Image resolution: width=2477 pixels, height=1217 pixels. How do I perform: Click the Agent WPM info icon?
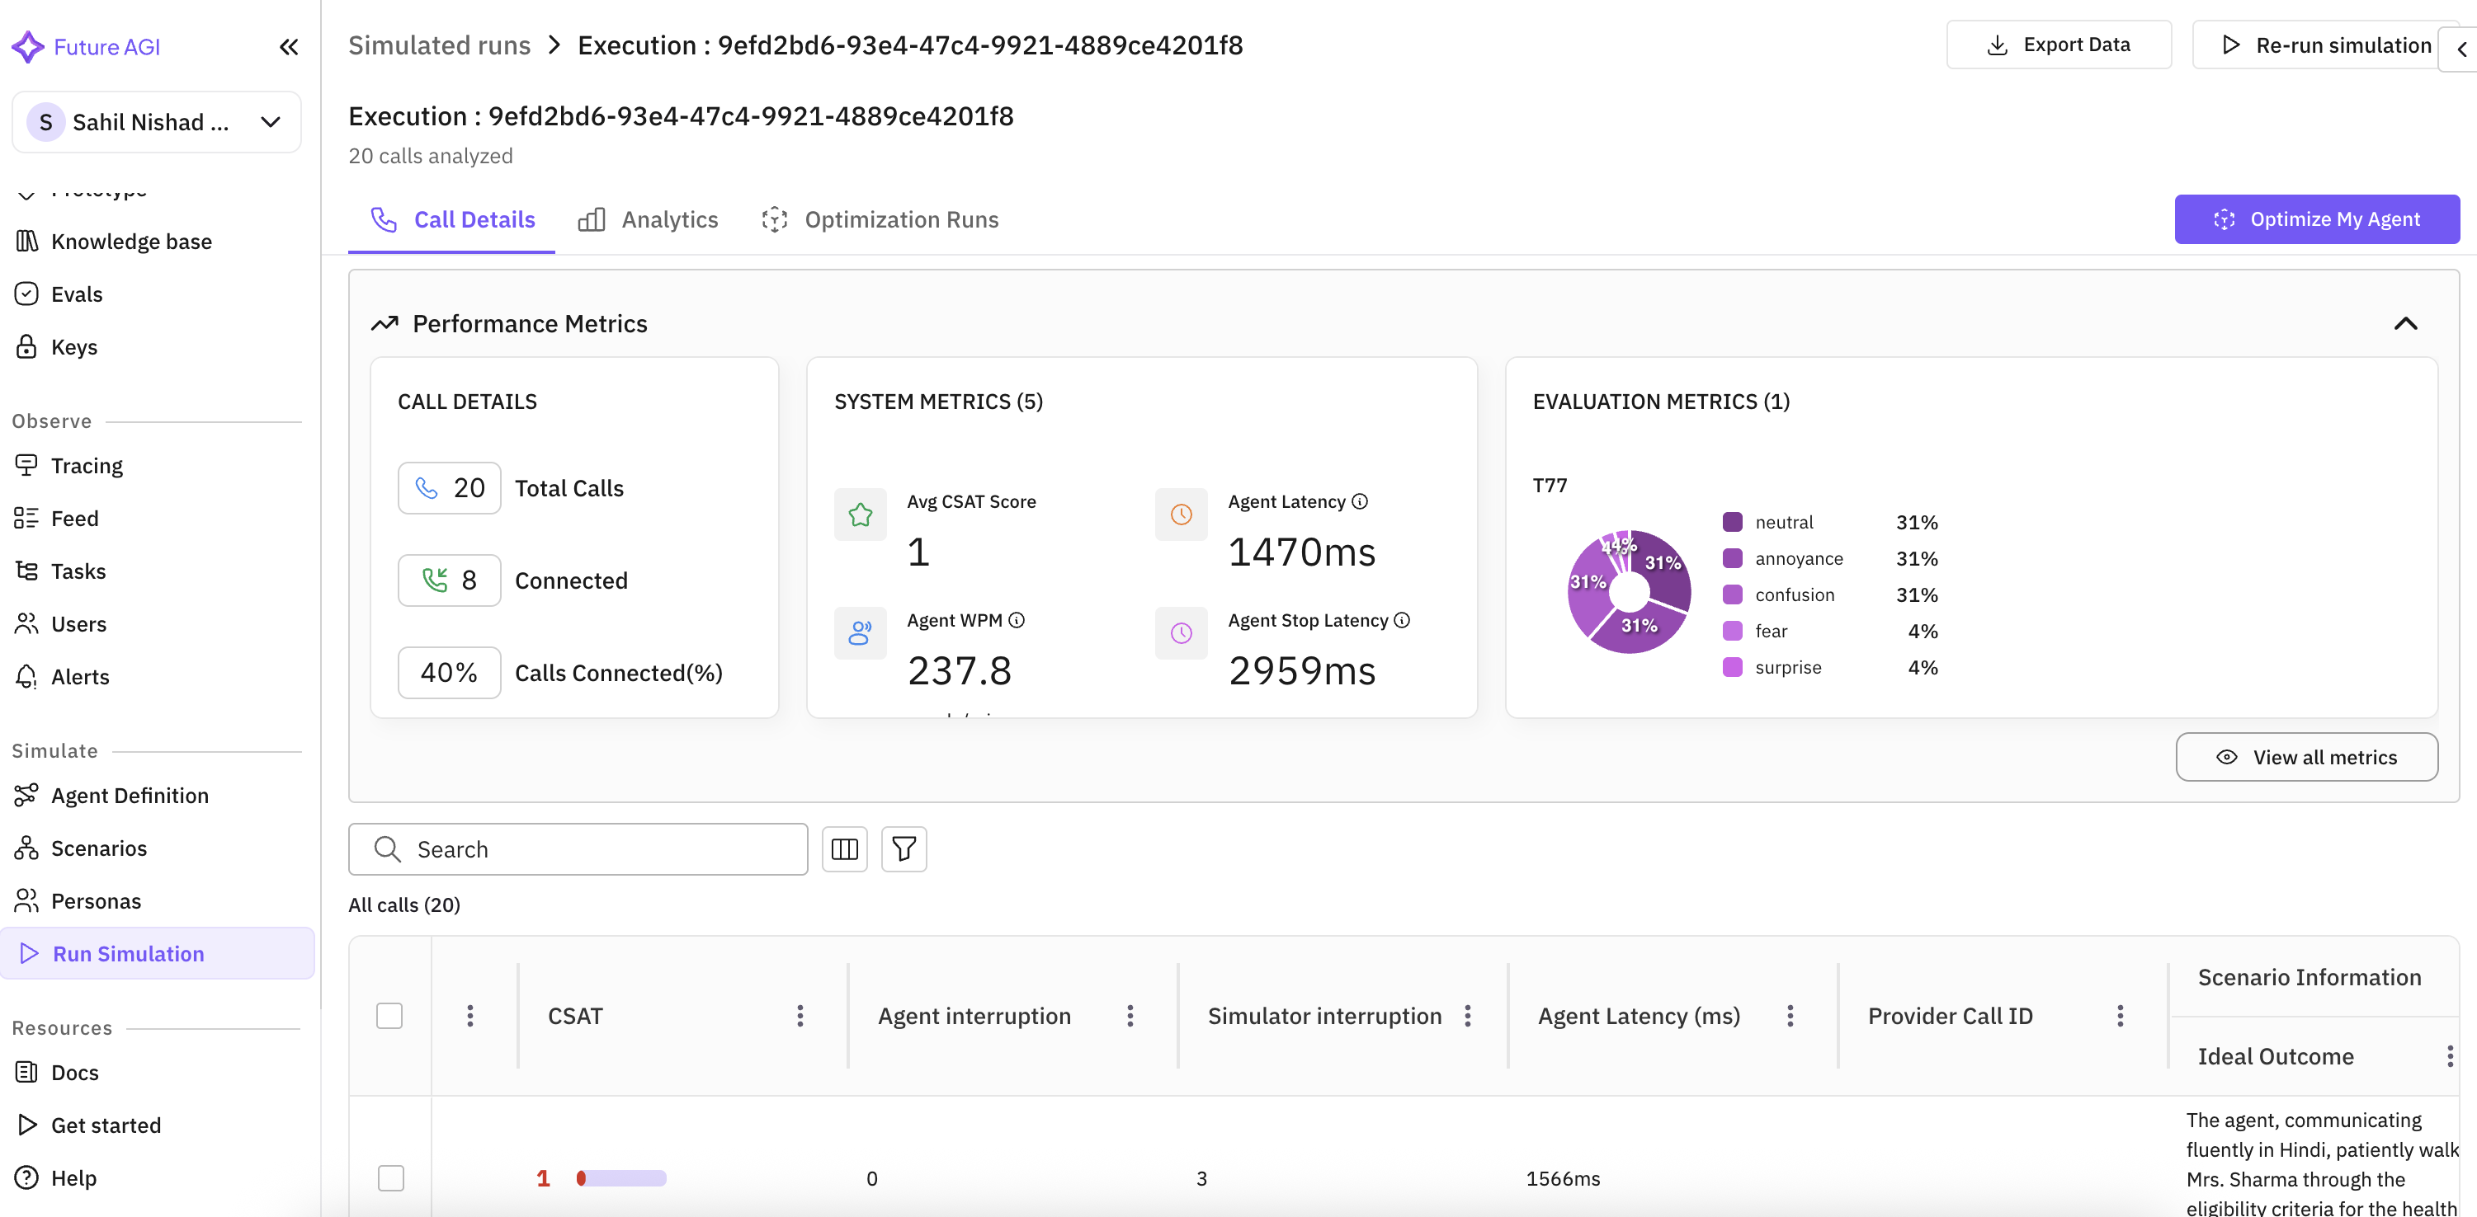coord(1017,621)
